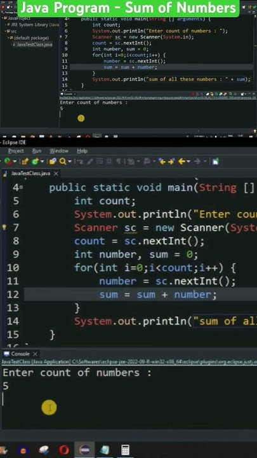Toggle Word Wrap toolbar icon
This screenshot has width=257, height=458.
[x=100, y=161]
